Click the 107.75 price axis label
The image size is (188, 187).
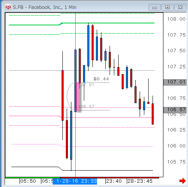click(x=176, y=35)
